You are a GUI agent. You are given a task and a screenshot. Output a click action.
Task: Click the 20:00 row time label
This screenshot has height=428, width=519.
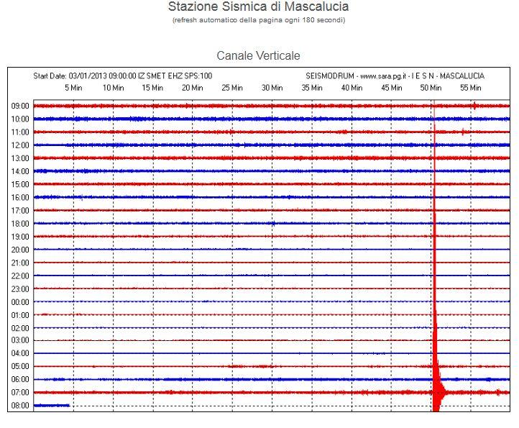(20, 250)
